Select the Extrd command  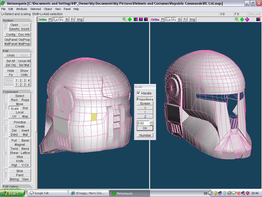coord(14,134)
